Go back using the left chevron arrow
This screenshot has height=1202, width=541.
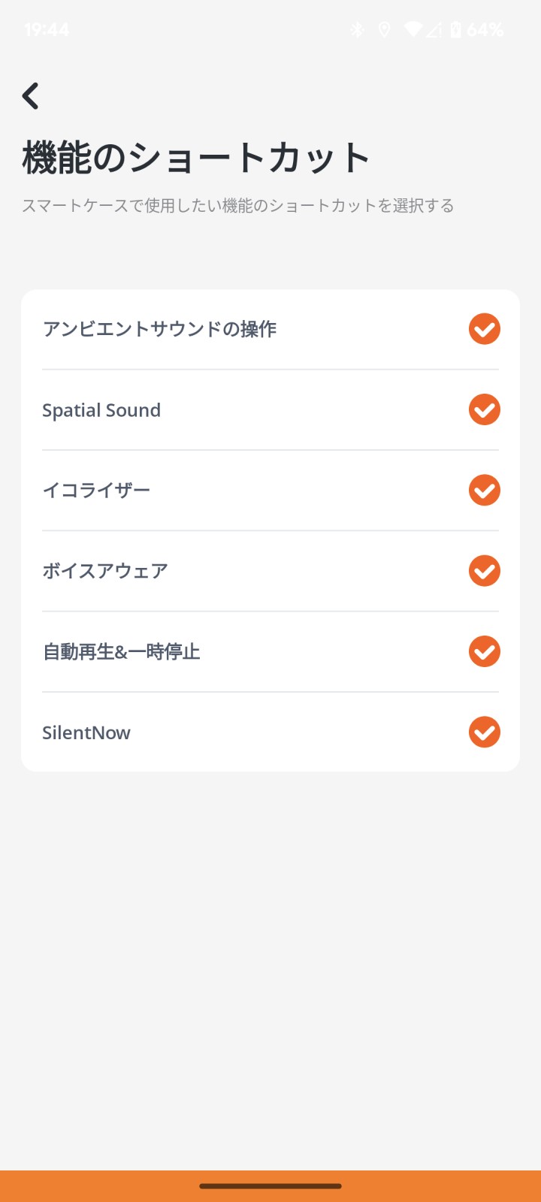(30, 96)
